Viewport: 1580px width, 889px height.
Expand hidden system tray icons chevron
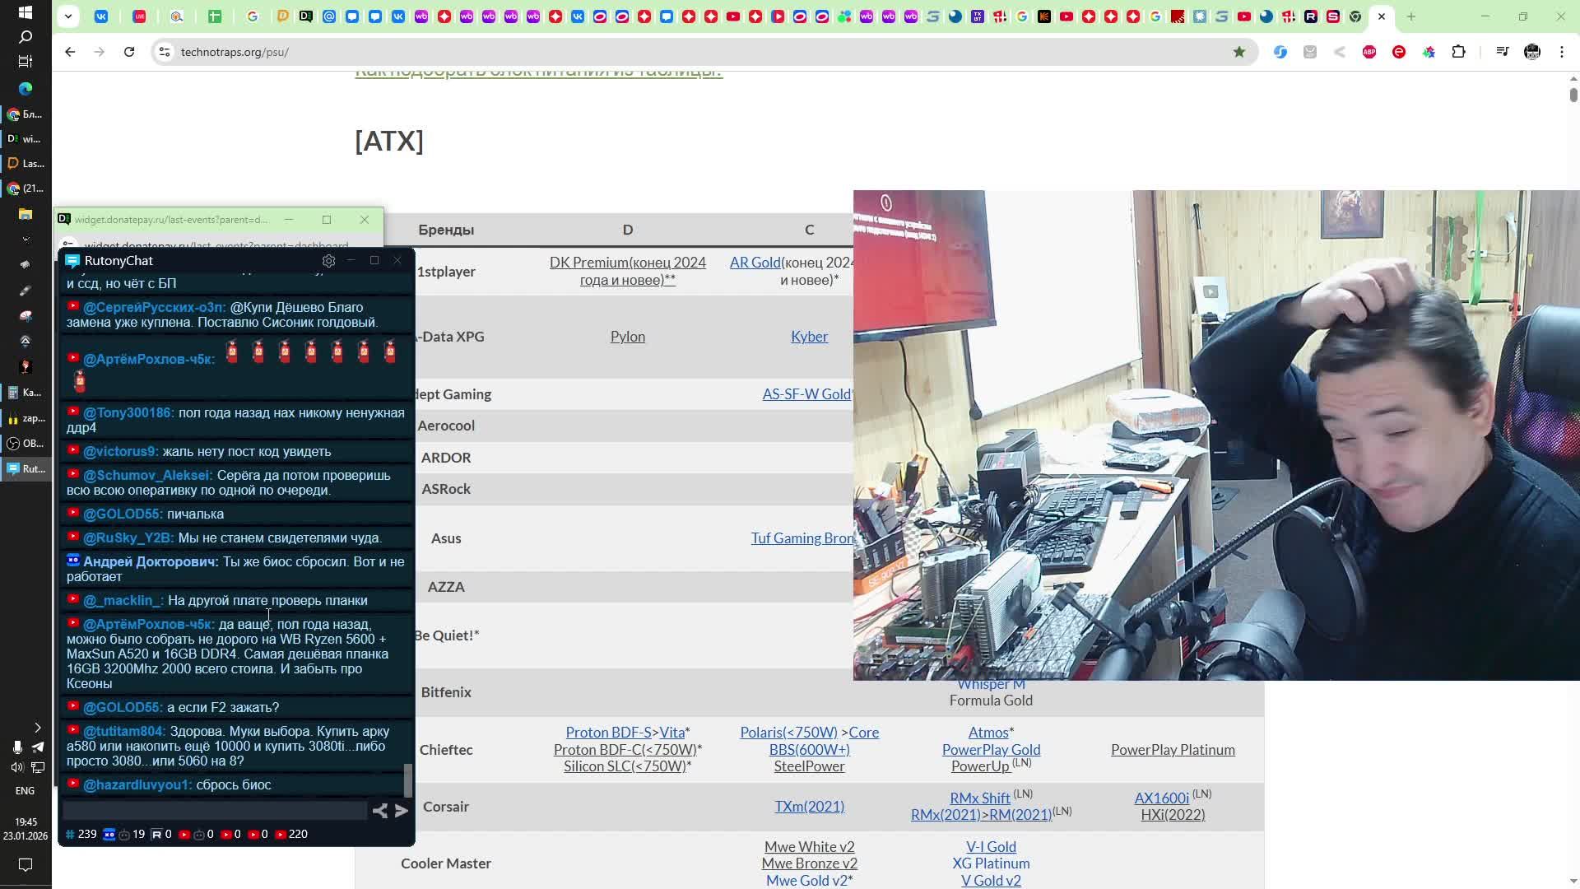coord(37,727)
